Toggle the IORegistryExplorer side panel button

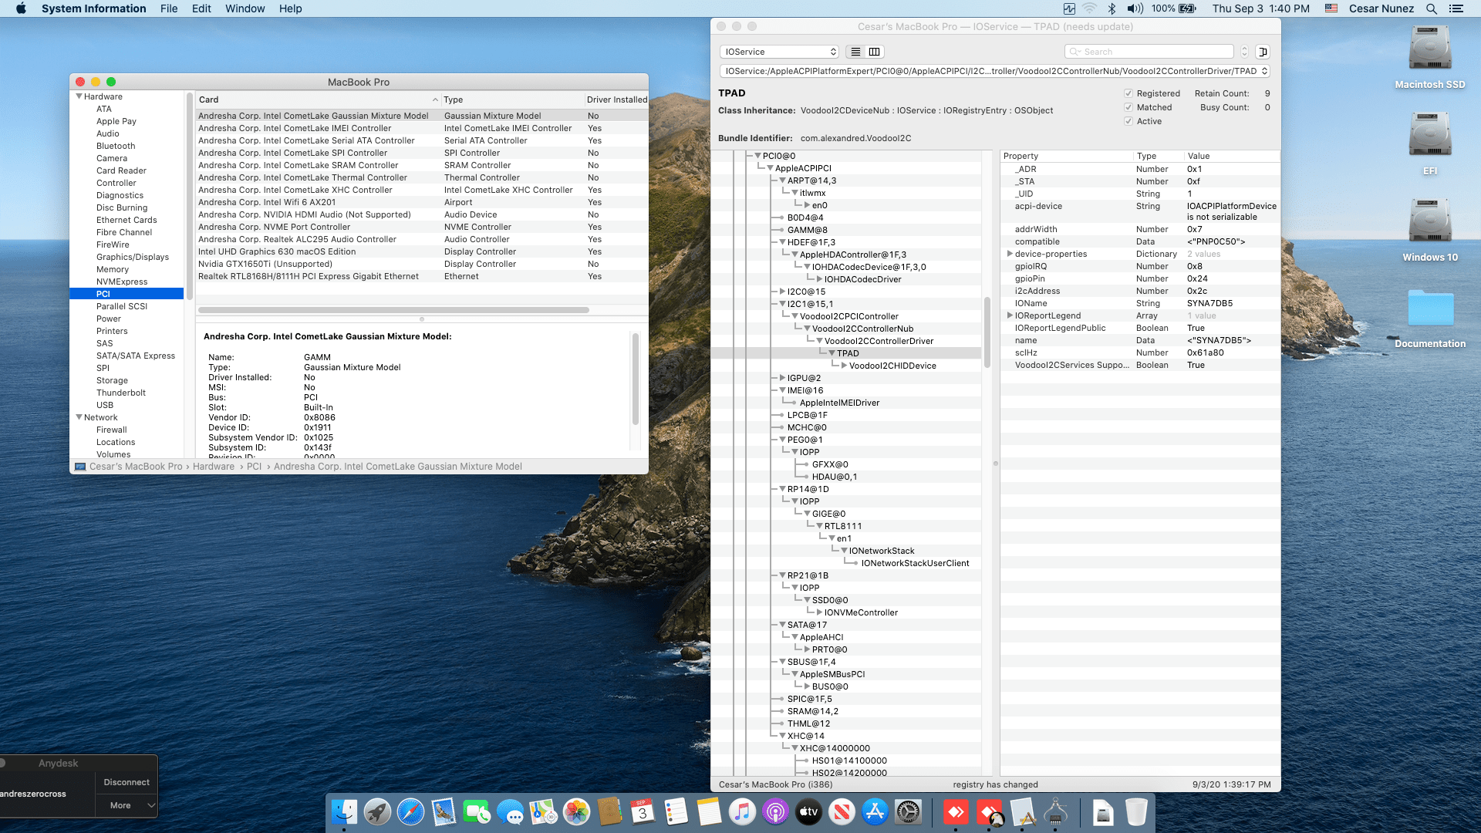pos(1263,52)
